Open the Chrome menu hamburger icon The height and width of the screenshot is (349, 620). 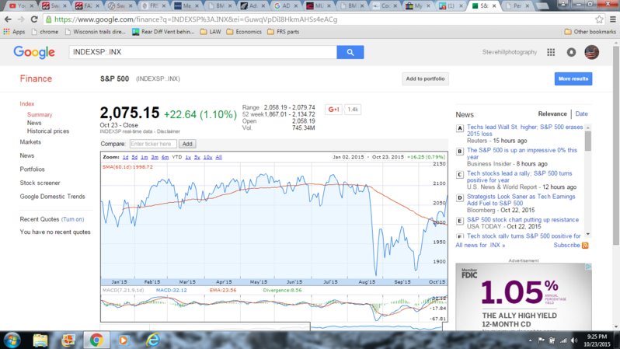pyautogui.click(x=612, y=19)
